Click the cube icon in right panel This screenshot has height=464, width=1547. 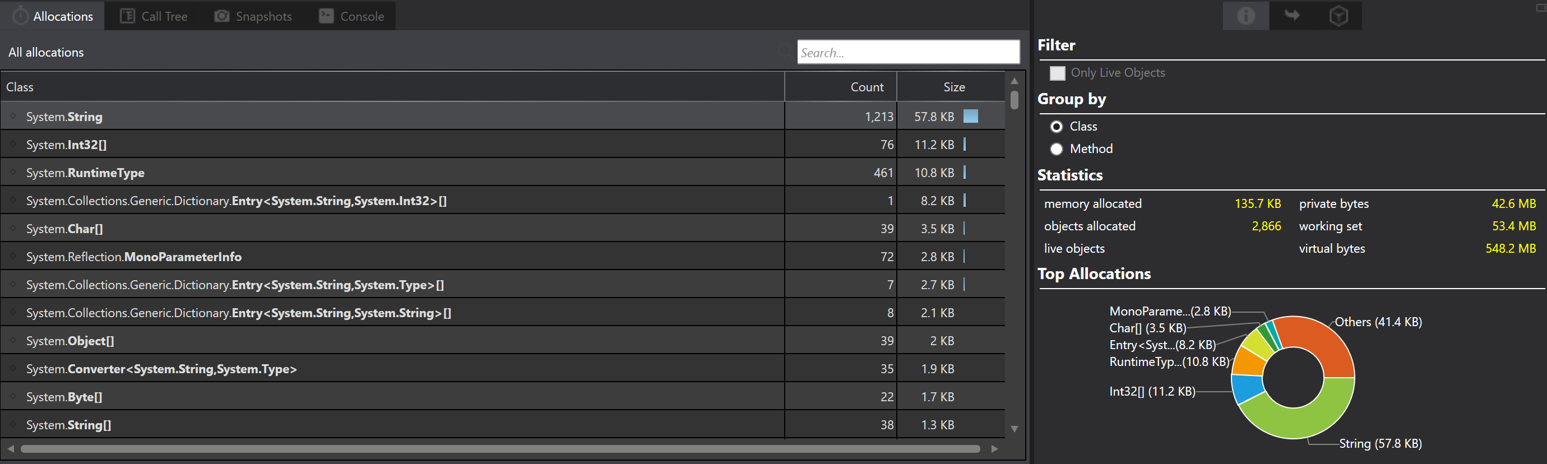[1338, 16]
